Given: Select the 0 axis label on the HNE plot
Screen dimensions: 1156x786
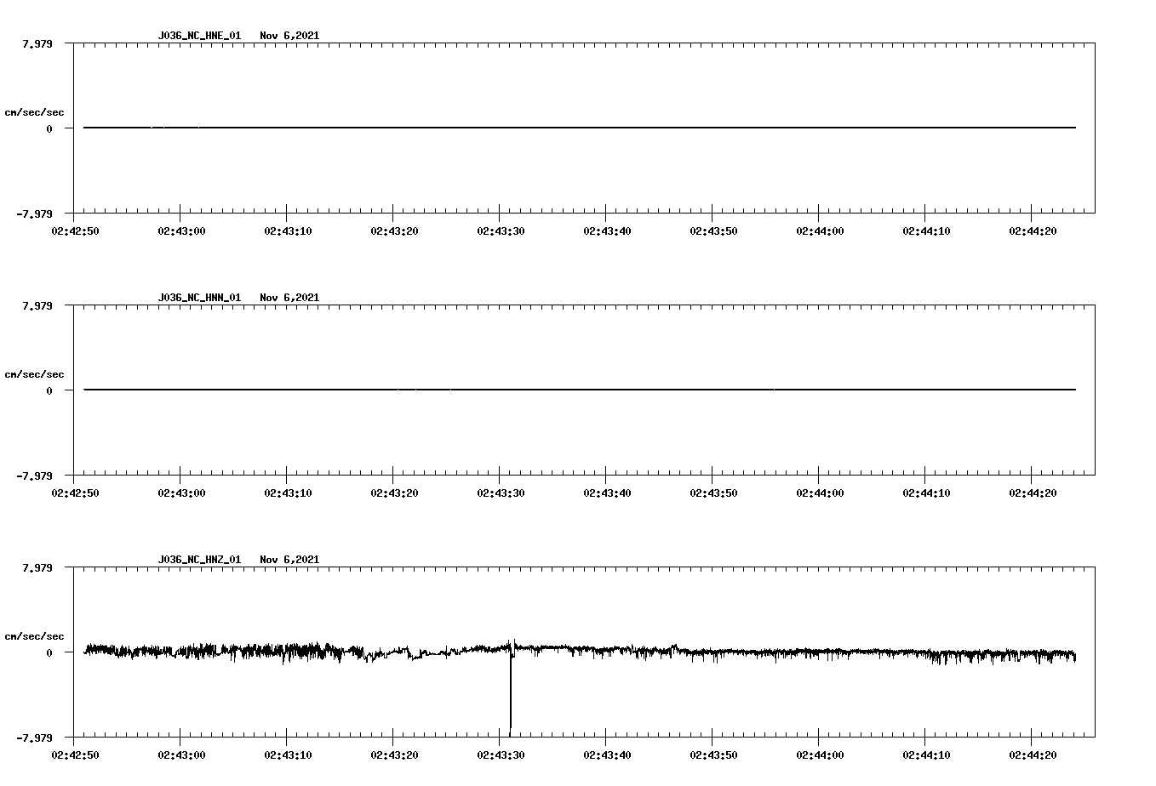Looking at the screenshot, I should point(49,128).
